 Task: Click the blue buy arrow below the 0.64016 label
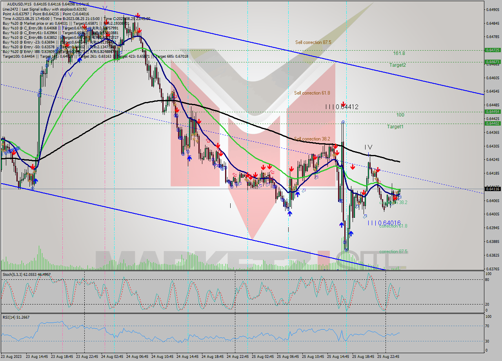351,233
